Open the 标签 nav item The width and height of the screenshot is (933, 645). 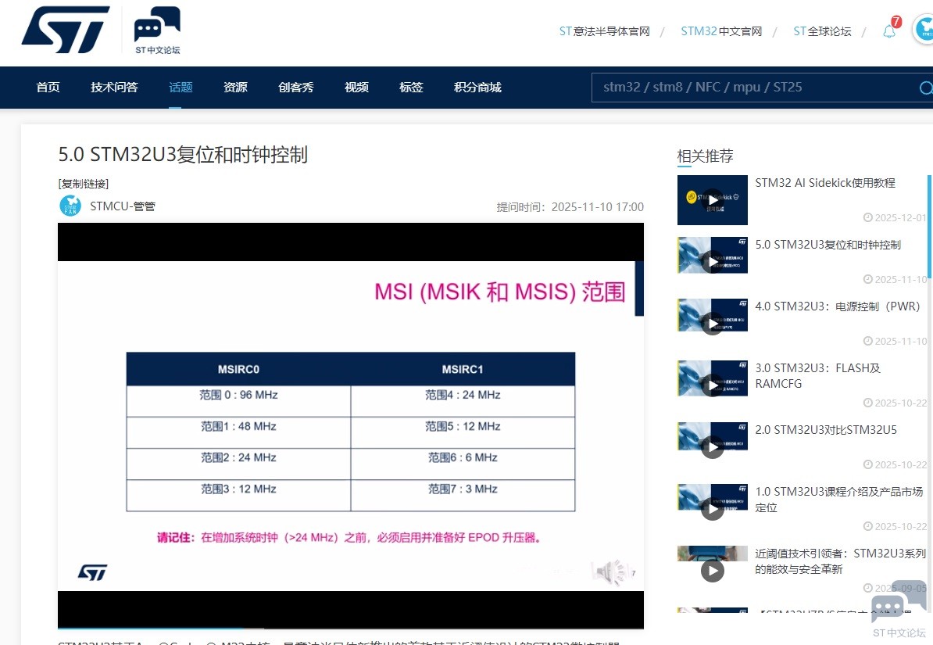[411, 87]
